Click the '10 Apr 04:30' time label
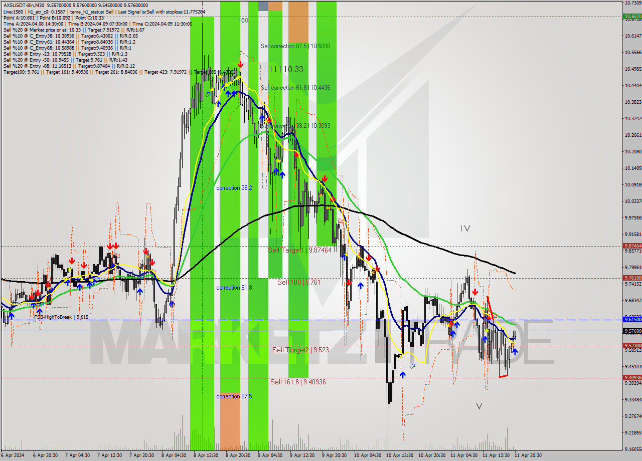 point(368,455)
